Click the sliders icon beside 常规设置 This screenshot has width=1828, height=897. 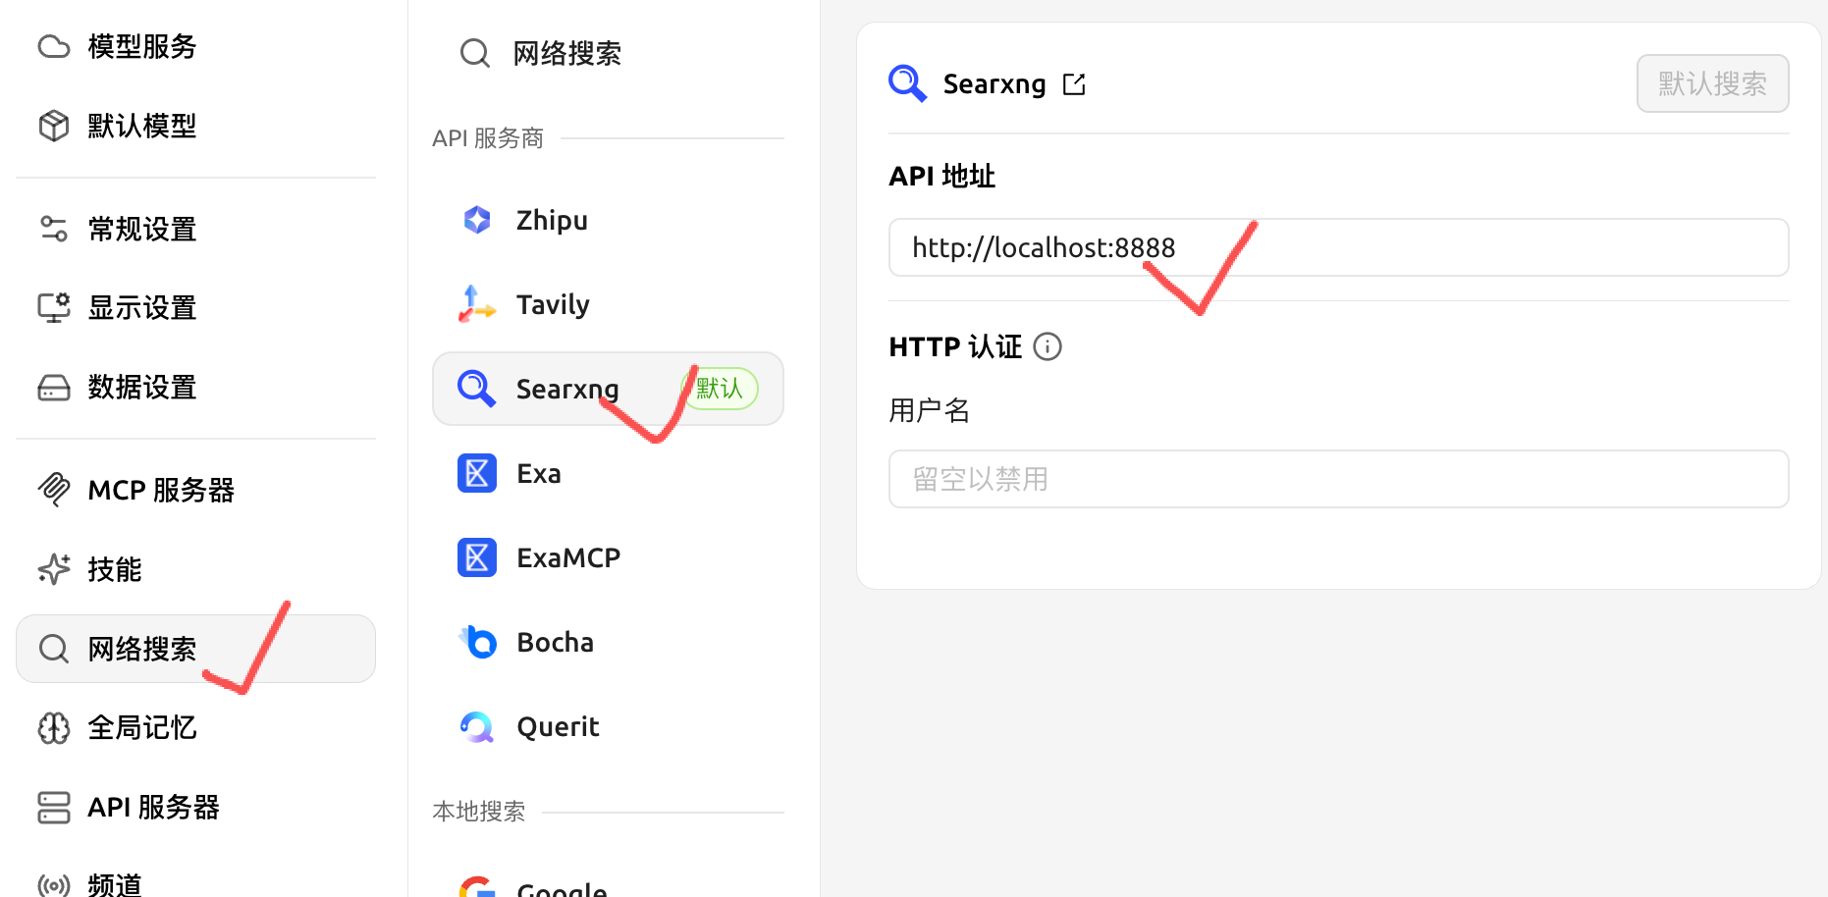[x=54, y=229]
